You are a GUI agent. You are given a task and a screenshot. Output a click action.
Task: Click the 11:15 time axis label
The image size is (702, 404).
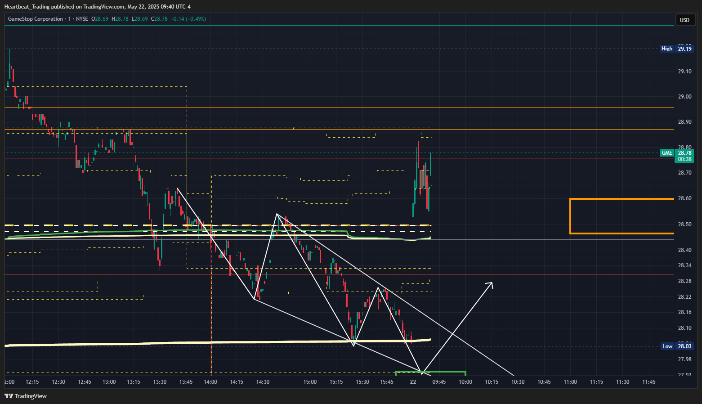(x=596, y=382)
